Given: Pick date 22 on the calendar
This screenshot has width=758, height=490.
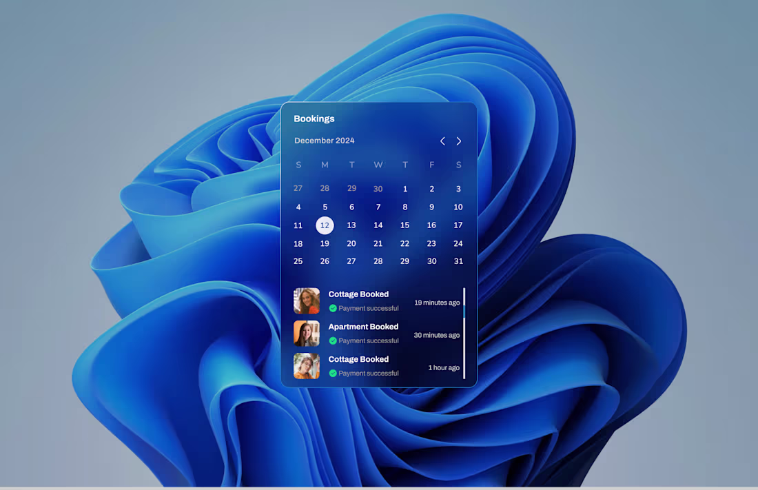Looking at the screenshot, I should tap(405, 244).
